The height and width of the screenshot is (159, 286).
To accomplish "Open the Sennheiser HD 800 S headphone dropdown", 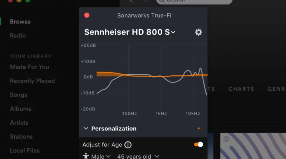I will [130, 32].
